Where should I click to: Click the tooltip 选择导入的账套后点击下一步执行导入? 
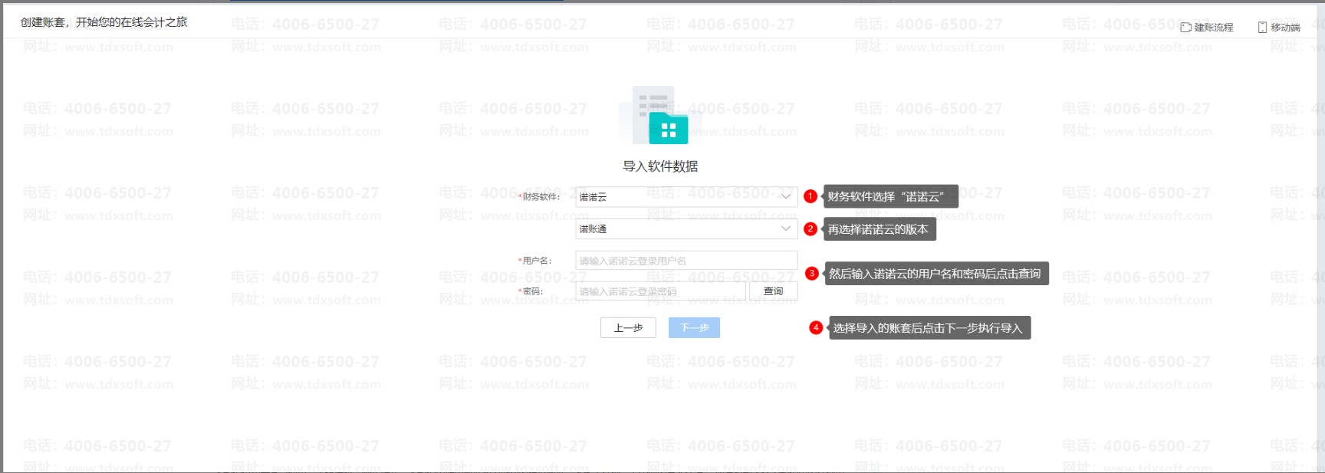pyautogui.click(x=929, y=328)
